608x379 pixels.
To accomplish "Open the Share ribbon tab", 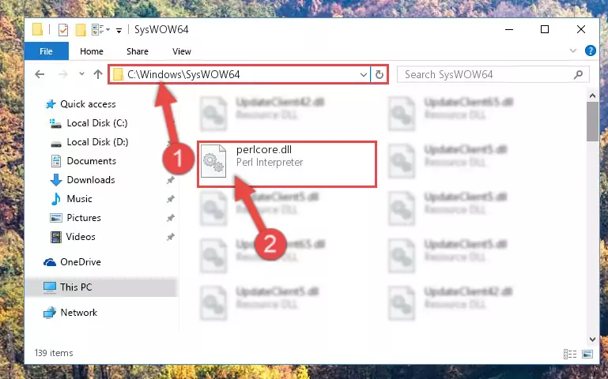I will coord(138,51).
